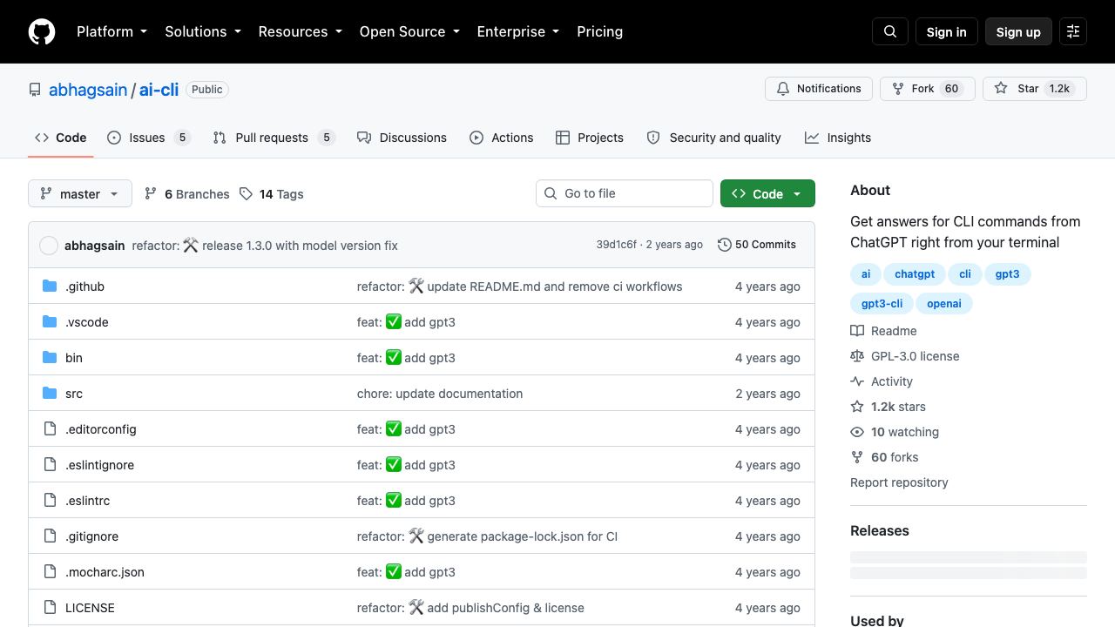The height and width of the screenshot is (627, 1115).
Task: Click the Sign in button
Action: pyautogui.click(x=947, y=31)
